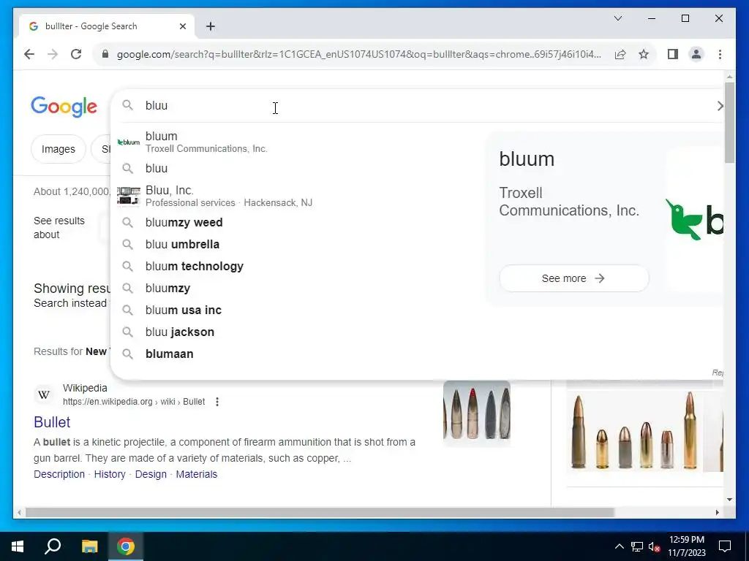Bookmark this tab with the star icon

[x=644, y=54]
